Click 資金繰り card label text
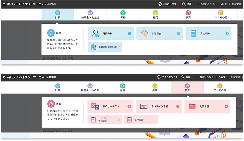244x141 pixels. pyautogui.click(x=205, y=34)
